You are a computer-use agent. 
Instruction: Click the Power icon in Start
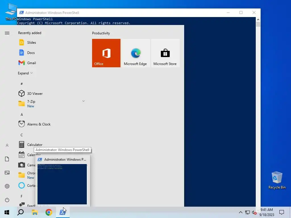point(7,200)
